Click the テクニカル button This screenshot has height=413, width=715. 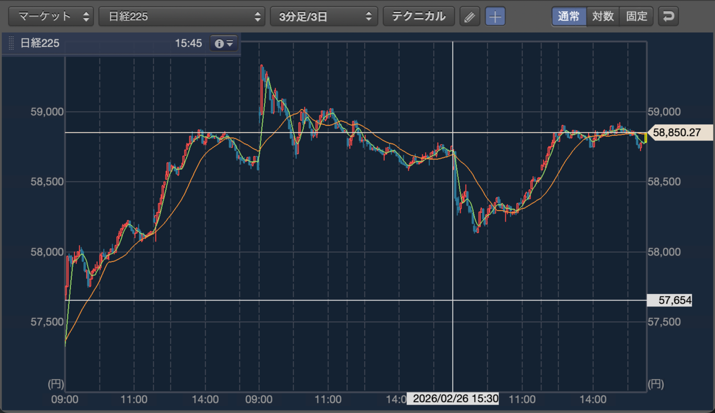[418, 16]
